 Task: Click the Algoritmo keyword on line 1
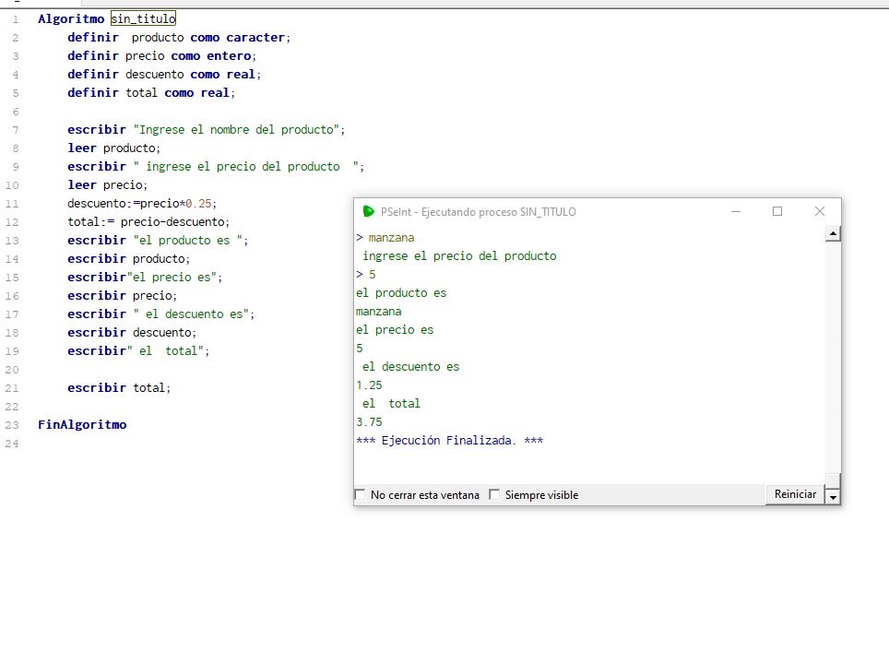[x=70, y=18]
